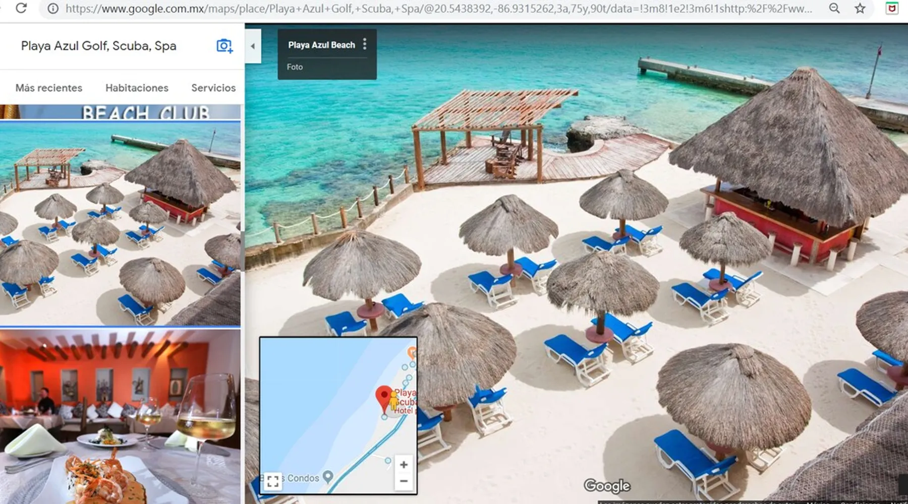Open the three-dot menu on Playa Azul Beach card
The width and height of the screenshot is (908, 504).
tap(365, 44)
